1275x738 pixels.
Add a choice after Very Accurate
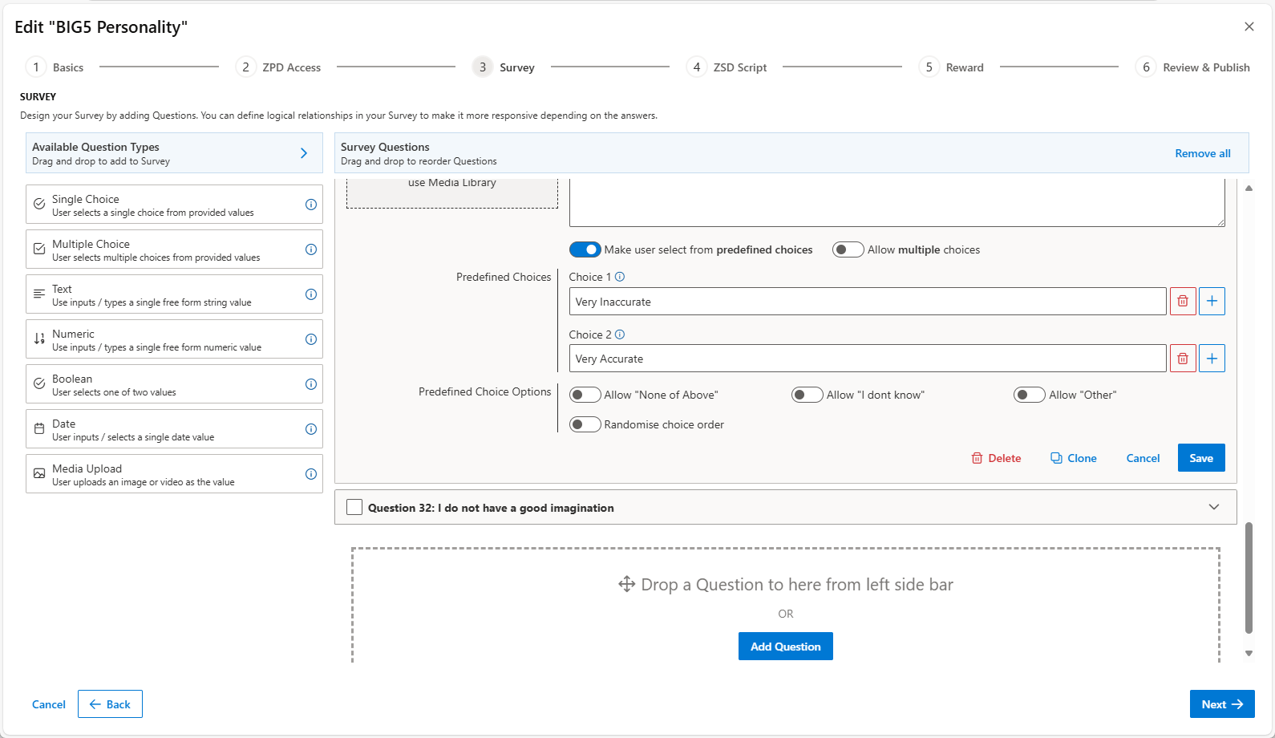point(1212,359)
